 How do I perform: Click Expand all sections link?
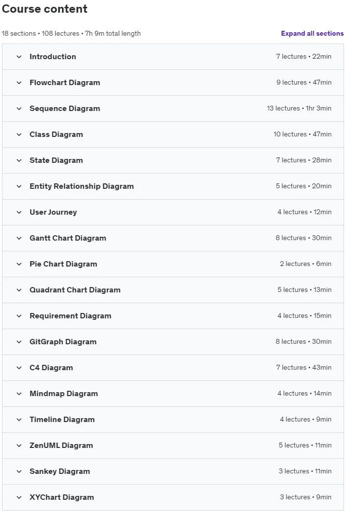[312, 33]
